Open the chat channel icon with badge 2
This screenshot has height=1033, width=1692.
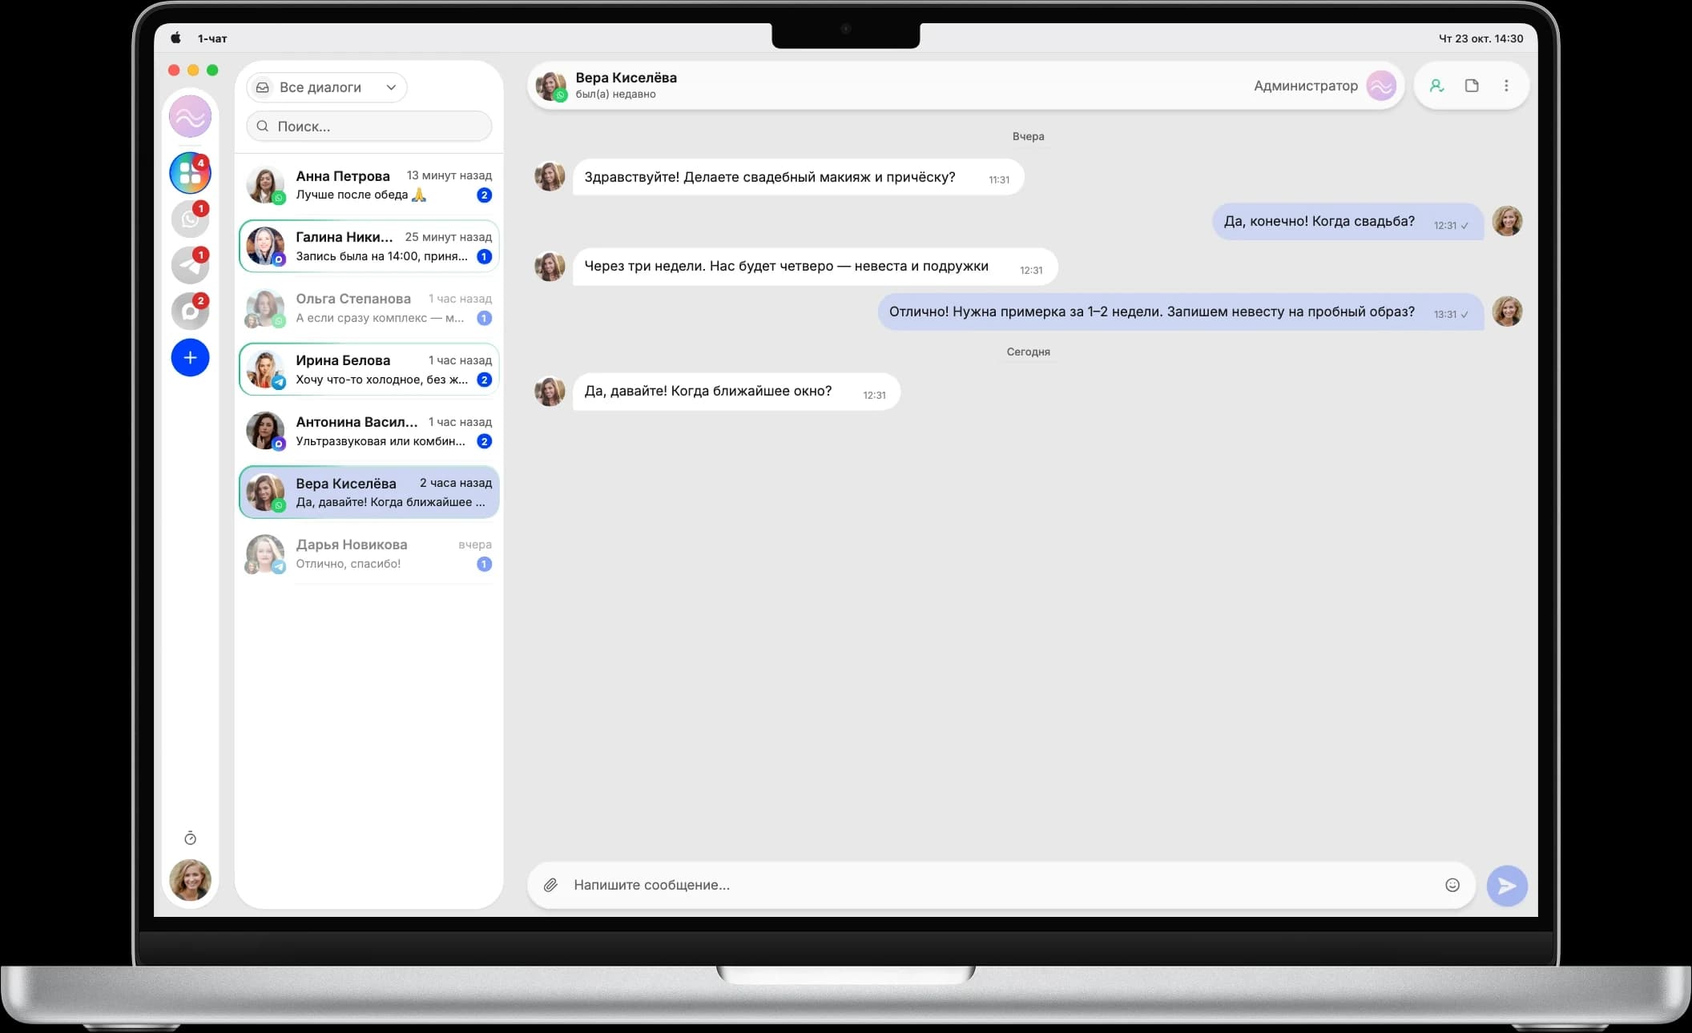[x=190, y=312]
